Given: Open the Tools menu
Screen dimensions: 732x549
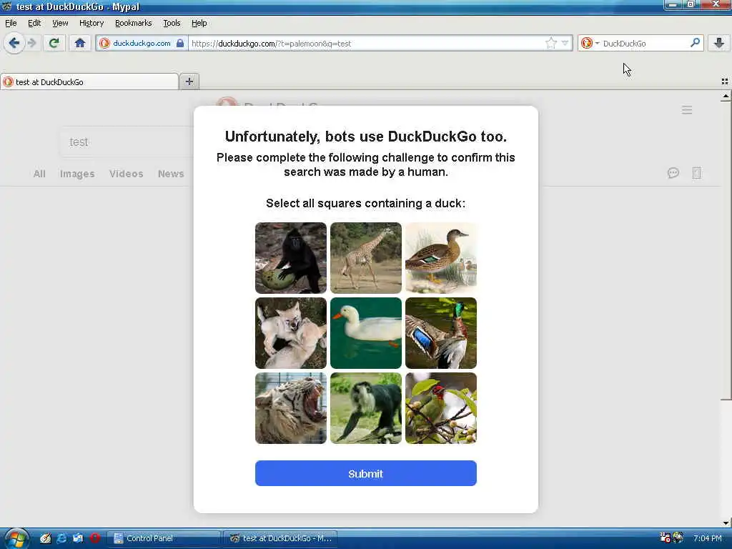Looking at the screenshot, I should (x=172, y=23).
